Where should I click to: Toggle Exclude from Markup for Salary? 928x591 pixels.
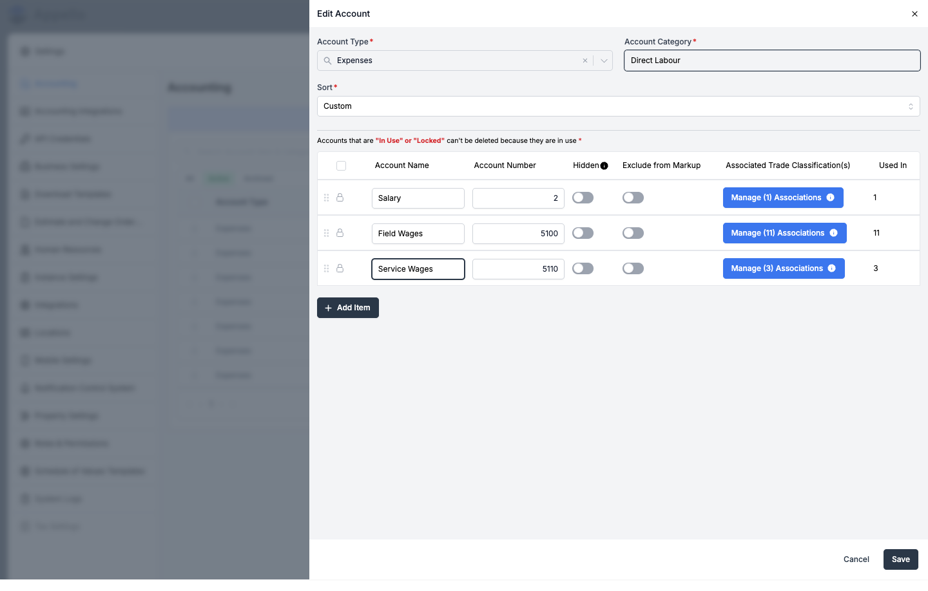click(x=633, y=198)
